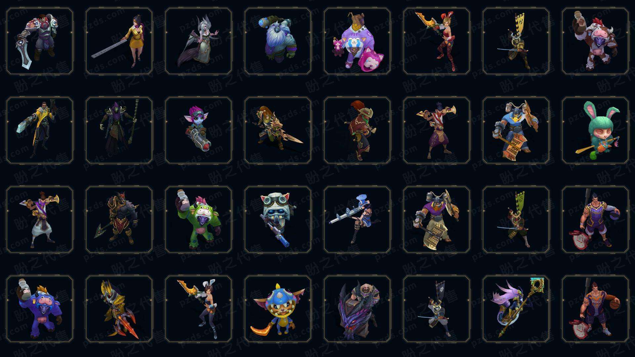Select the purple-haired mage with ornate staff
Image resolution: width=635 pixels, height=357 pixels.
pos(516,309)
